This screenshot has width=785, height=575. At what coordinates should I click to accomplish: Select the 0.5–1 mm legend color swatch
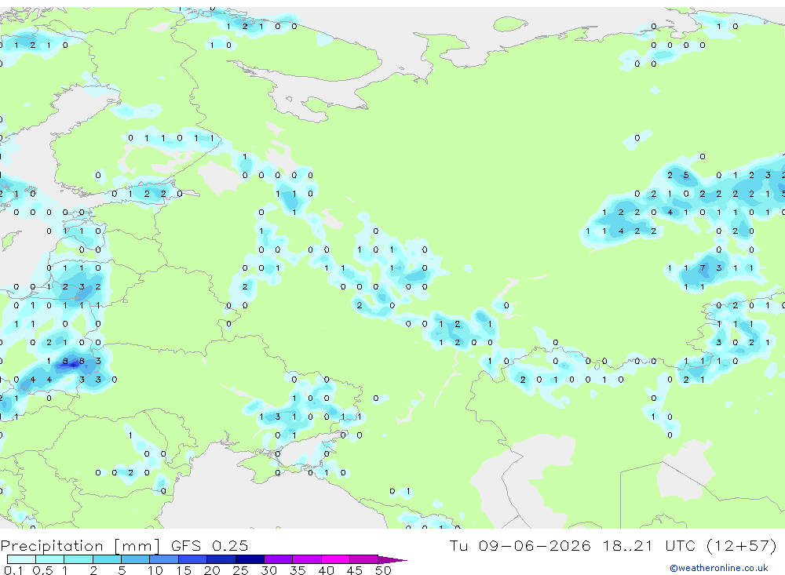[x=50, y=559]
